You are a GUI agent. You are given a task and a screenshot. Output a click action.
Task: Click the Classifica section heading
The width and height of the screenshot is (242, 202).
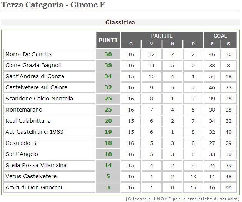pyautogui.click(x=120, y=22)
